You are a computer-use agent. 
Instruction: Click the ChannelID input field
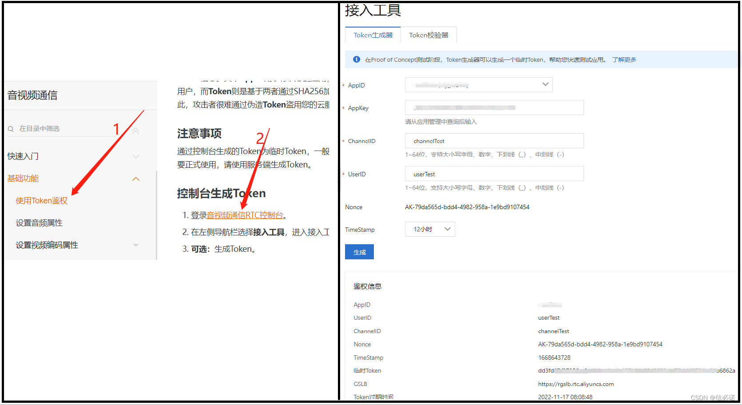coord(494,141)
